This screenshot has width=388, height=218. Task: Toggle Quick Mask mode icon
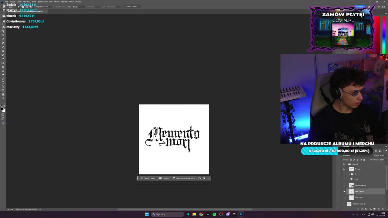coord(3,114)
